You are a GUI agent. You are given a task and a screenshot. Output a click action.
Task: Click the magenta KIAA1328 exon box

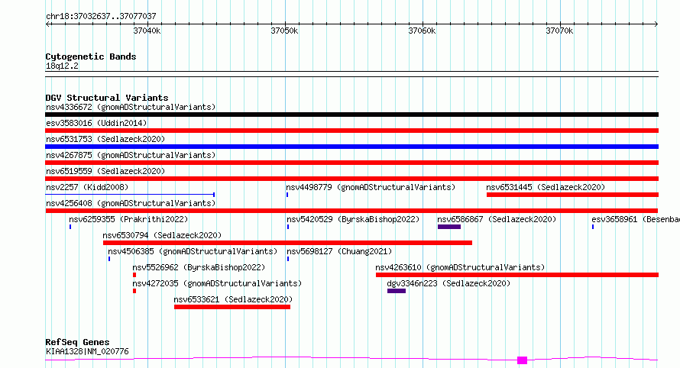click(522, 360)
